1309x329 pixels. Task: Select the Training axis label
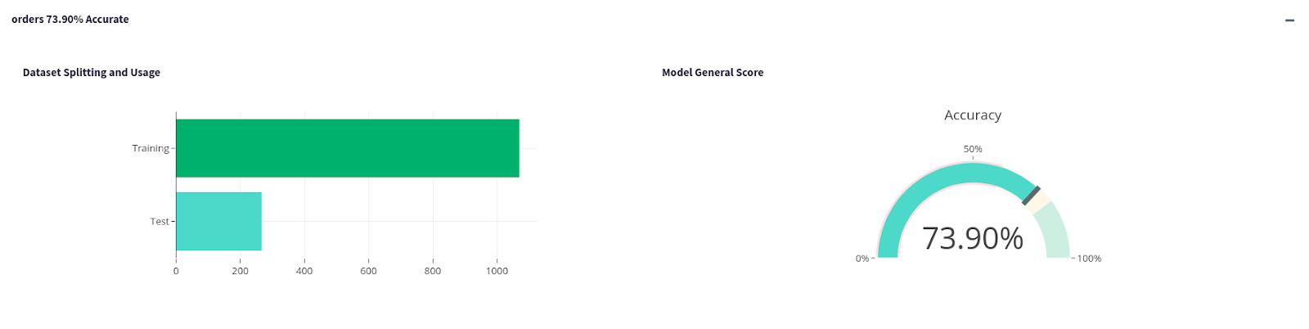[x=151, y=148]
